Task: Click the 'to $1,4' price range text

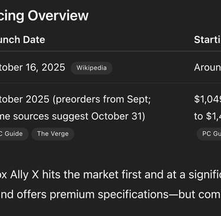Action: click(207, 116)
